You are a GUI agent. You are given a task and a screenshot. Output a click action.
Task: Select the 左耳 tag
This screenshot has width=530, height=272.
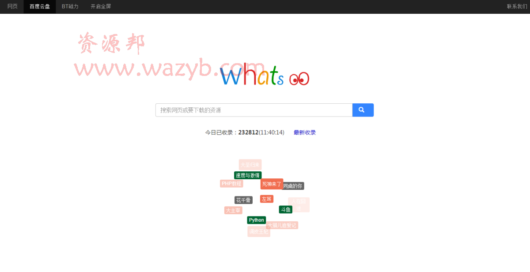tap(267, 199)
